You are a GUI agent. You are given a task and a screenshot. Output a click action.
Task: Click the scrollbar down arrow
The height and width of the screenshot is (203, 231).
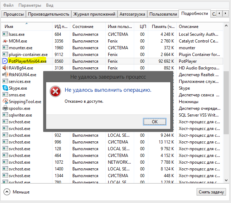click(226, 180)
